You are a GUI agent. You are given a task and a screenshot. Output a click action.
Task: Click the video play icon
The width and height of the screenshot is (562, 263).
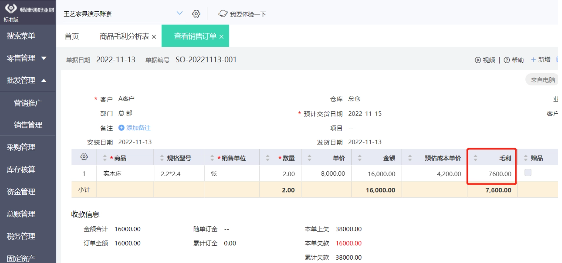pos(477,60)
